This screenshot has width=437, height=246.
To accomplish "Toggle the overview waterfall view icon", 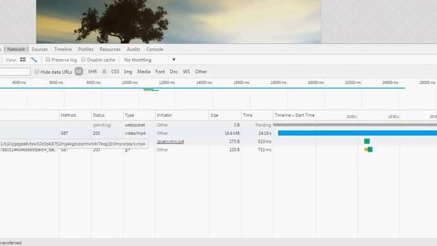I will tap(33, 59).
